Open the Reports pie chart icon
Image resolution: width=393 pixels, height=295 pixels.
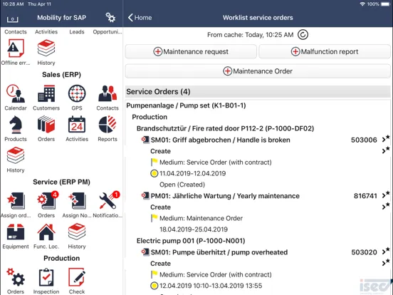pyautogui.click(x=108, y=125)
